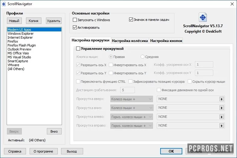Click the plus button for Прокрутка вправо
The width and height of the screenshot is (237, 158).
coord(222,126)
